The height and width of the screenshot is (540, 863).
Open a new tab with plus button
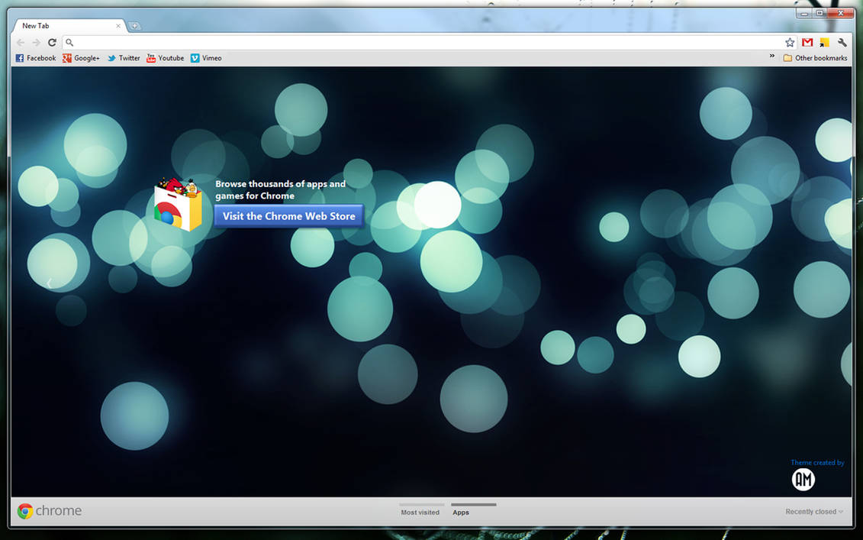[134, 26]
